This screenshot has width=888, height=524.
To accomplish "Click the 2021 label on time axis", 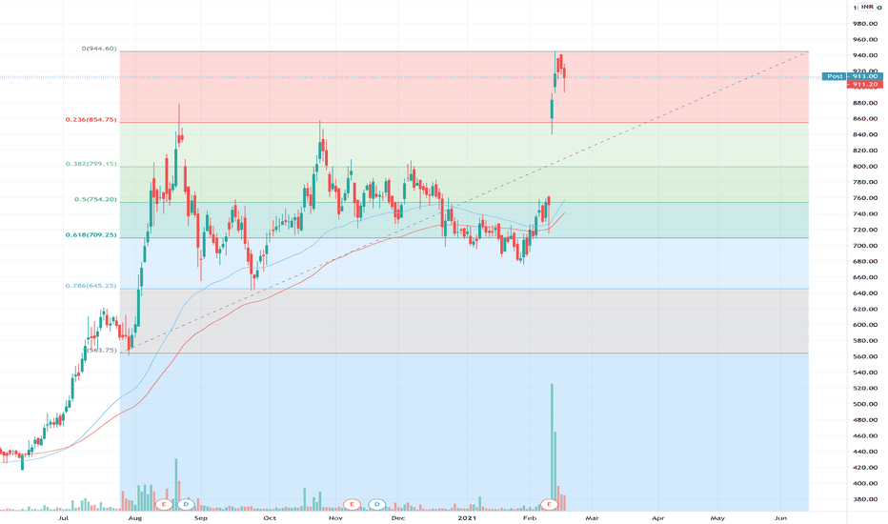I will coord(467,518).
